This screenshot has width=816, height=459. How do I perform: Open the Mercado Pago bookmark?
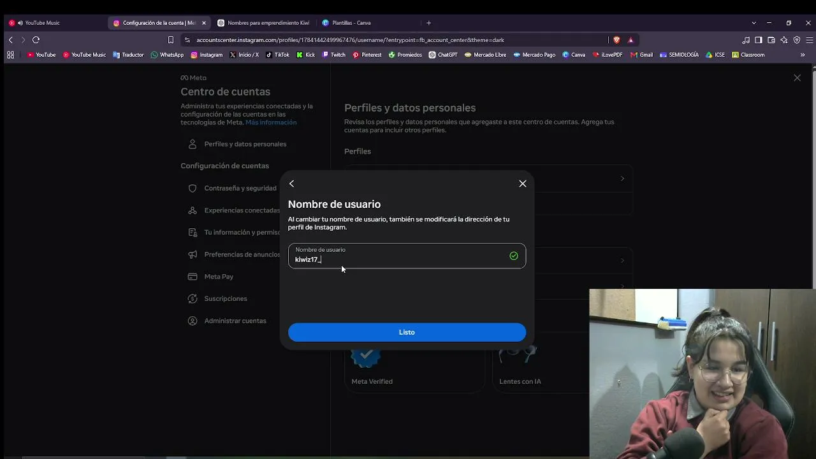tap(534, 55)
